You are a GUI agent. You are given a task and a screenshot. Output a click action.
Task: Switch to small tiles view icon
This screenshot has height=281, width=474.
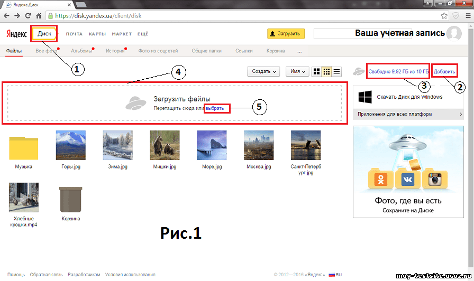327,71
